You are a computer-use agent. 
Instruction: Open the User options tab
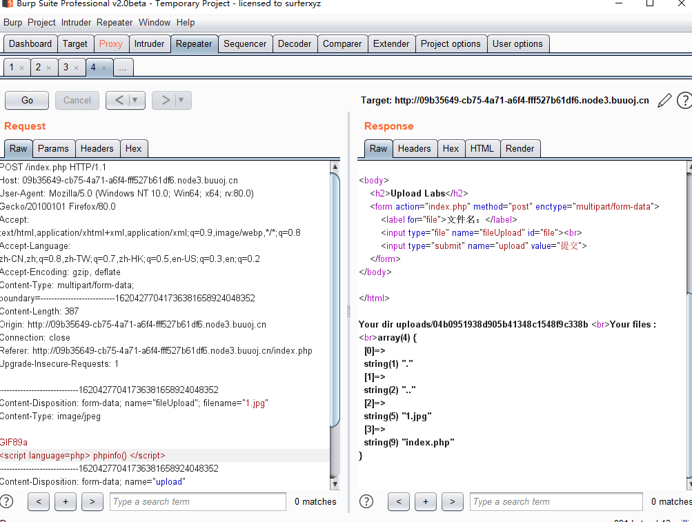(517, 44)
